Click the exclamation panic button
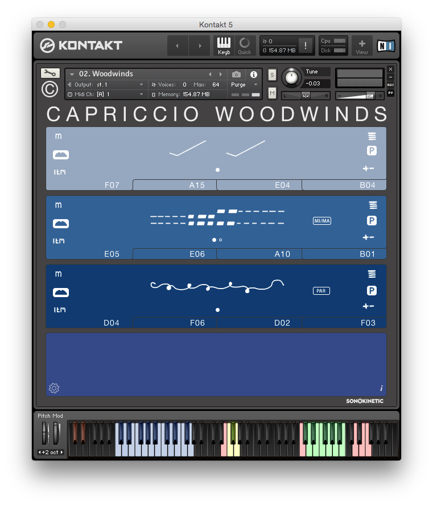Screen dimensions: 433x506 click(305, 46)
